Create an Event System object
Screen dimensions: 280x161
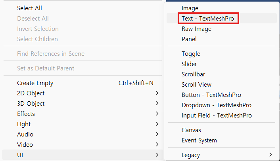pos(199,140)
